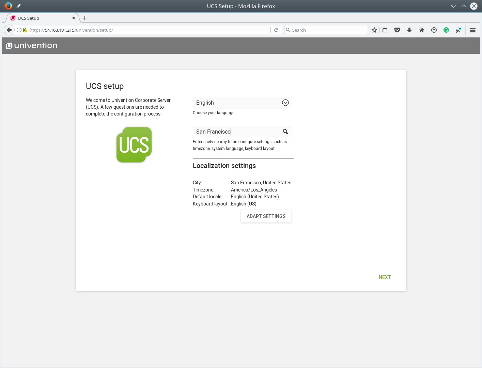
Task: Click 'Localization settings' heading
Action: coord(224,166)
